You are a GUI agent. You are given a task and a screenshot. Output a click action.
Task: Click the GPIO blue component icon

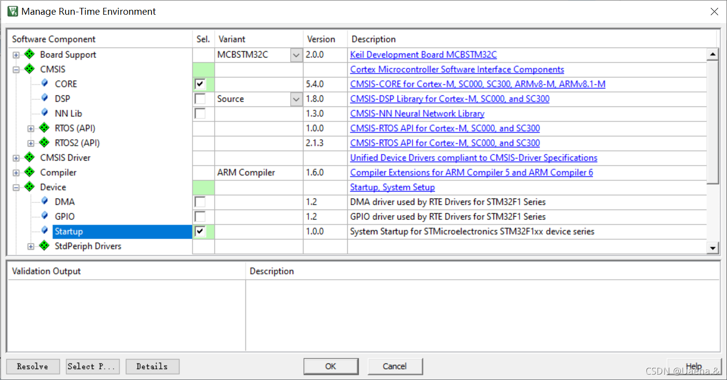coord(45,216)
